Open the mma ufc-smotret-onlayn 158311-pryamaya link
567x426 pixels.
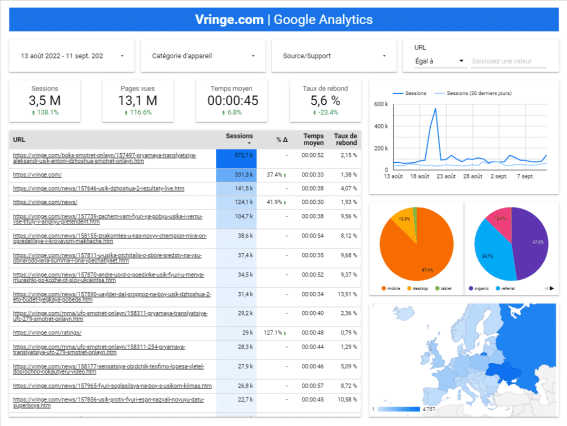(x=110, y=316)
